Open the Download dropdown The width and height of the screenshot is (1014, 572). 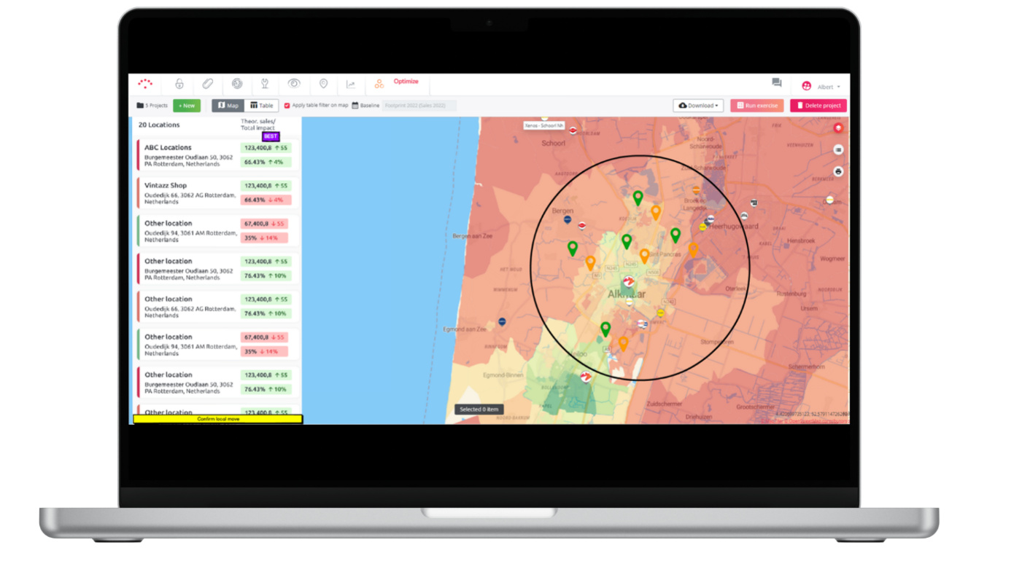tap(697, 106)
